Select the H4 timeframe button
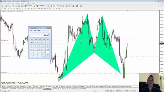164x92 pixels. [x=51, y=9]
